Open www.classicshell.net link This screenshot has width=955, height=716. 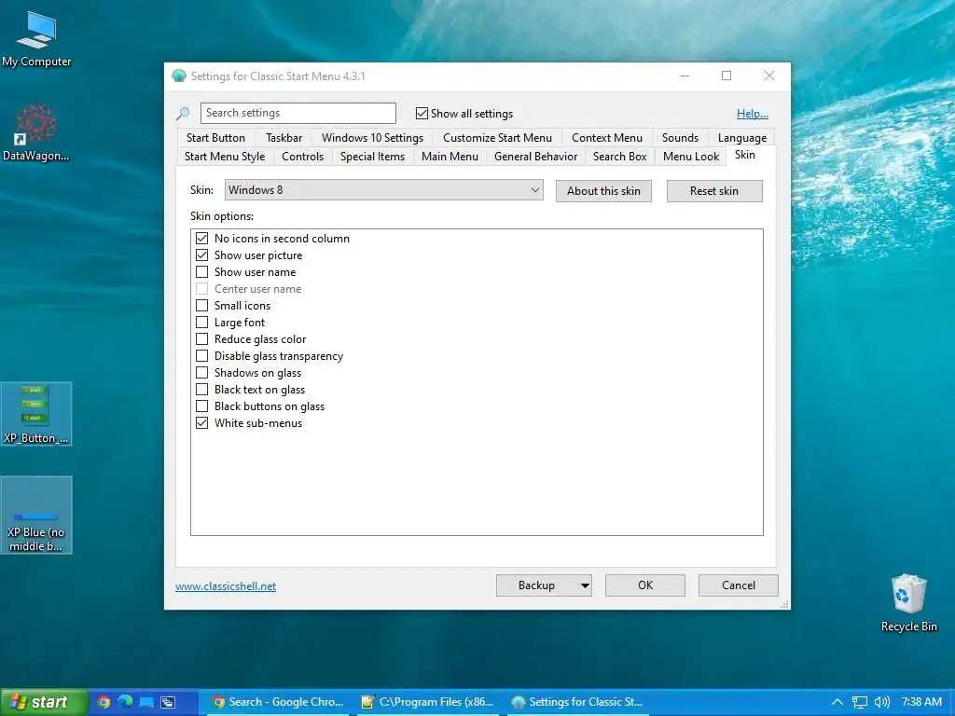226,586
